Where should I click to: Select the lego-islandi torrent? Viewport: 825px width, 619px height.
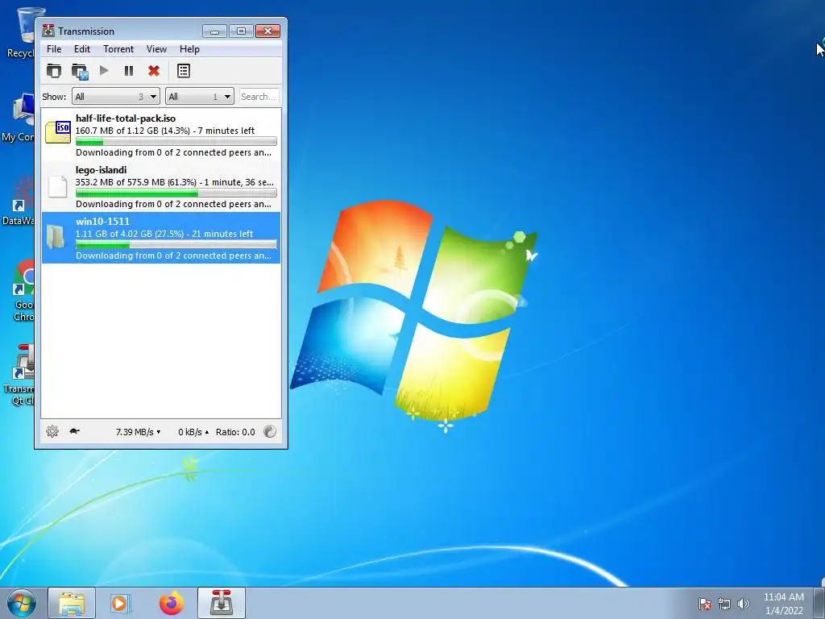pyautogui.click(x=161, y=186)
